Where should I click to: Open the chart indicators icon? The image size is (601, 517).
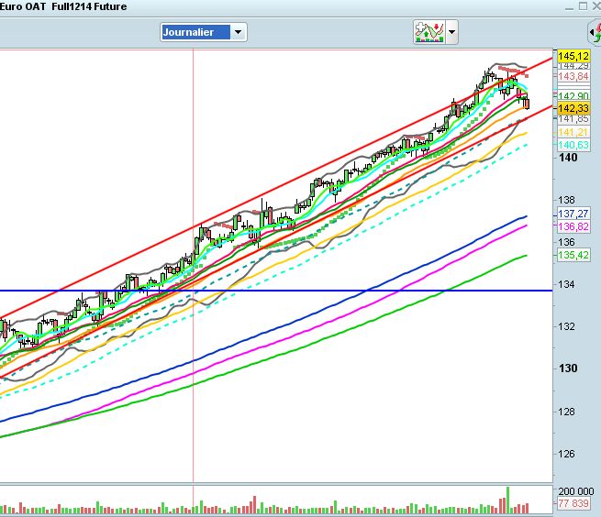tap(429, 32)
